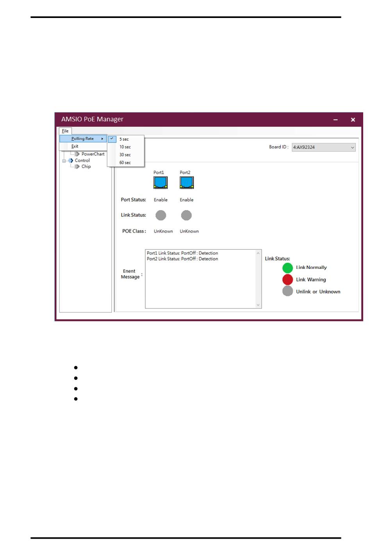Open the File menu

coord(65,131)
